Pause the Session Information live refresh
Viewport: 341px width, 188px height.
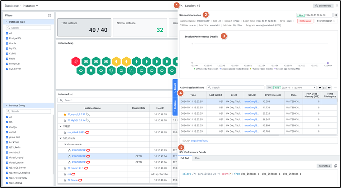pos(336,15)
